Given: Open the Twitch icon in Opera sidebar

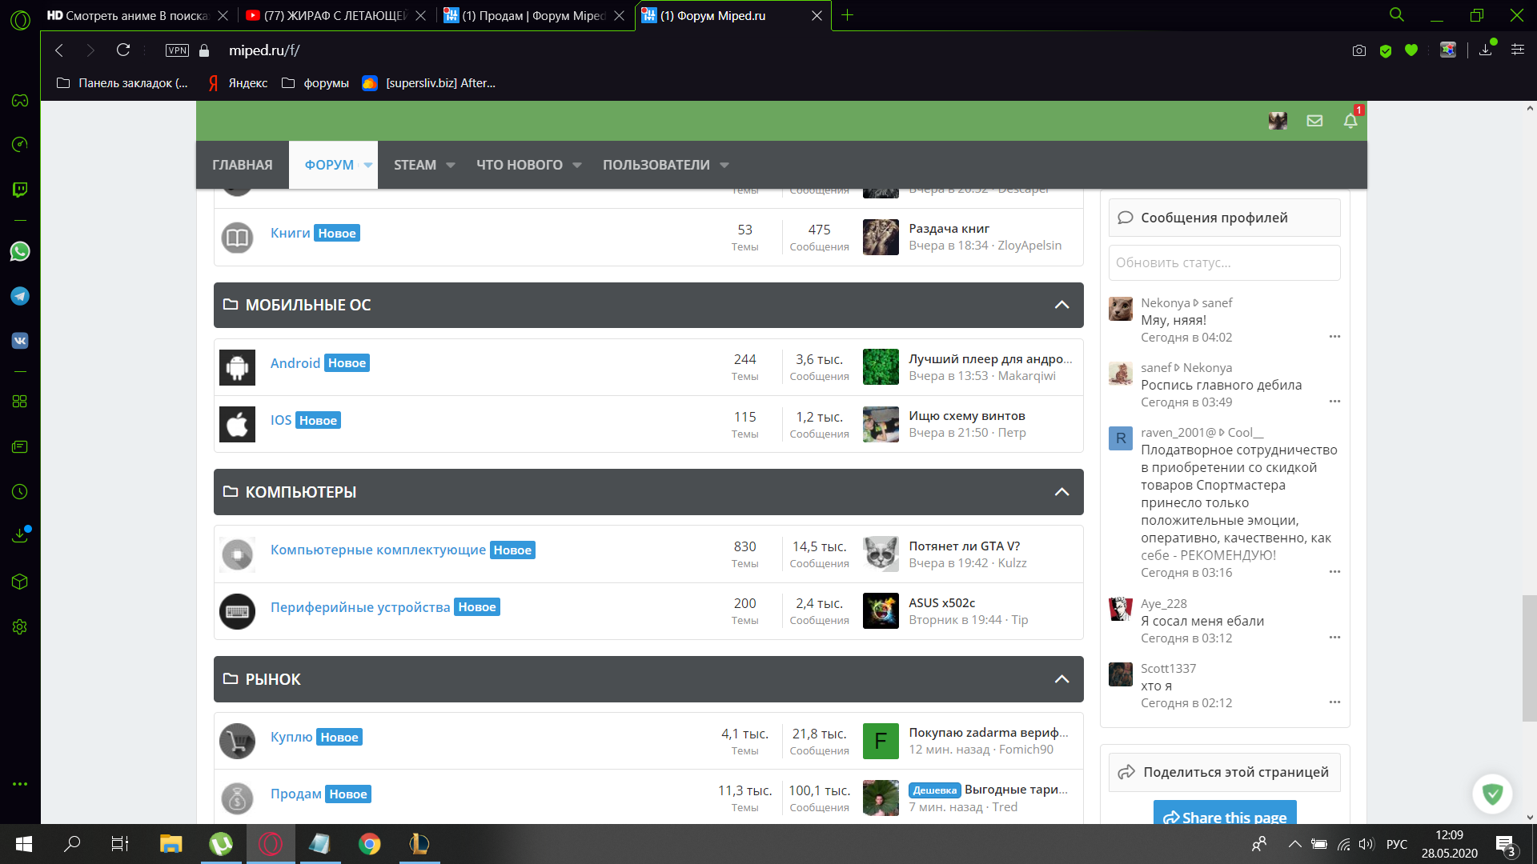Looking at the screenshot, I should [x=20, y=190].
